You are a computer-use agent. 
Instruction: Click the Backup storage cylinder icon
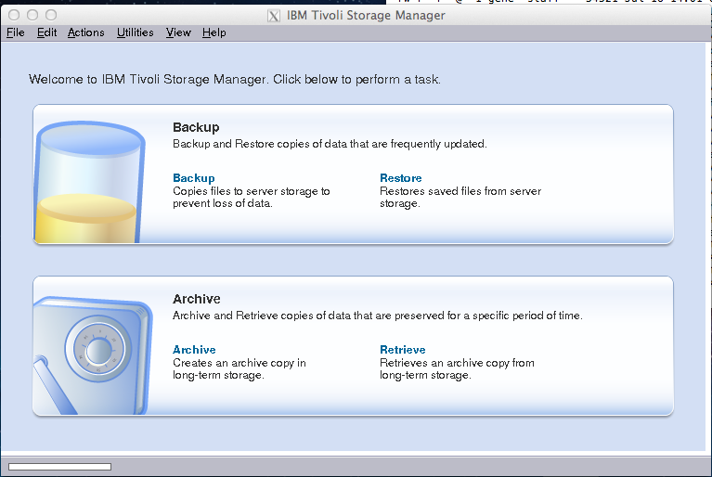tap(90, 181)
